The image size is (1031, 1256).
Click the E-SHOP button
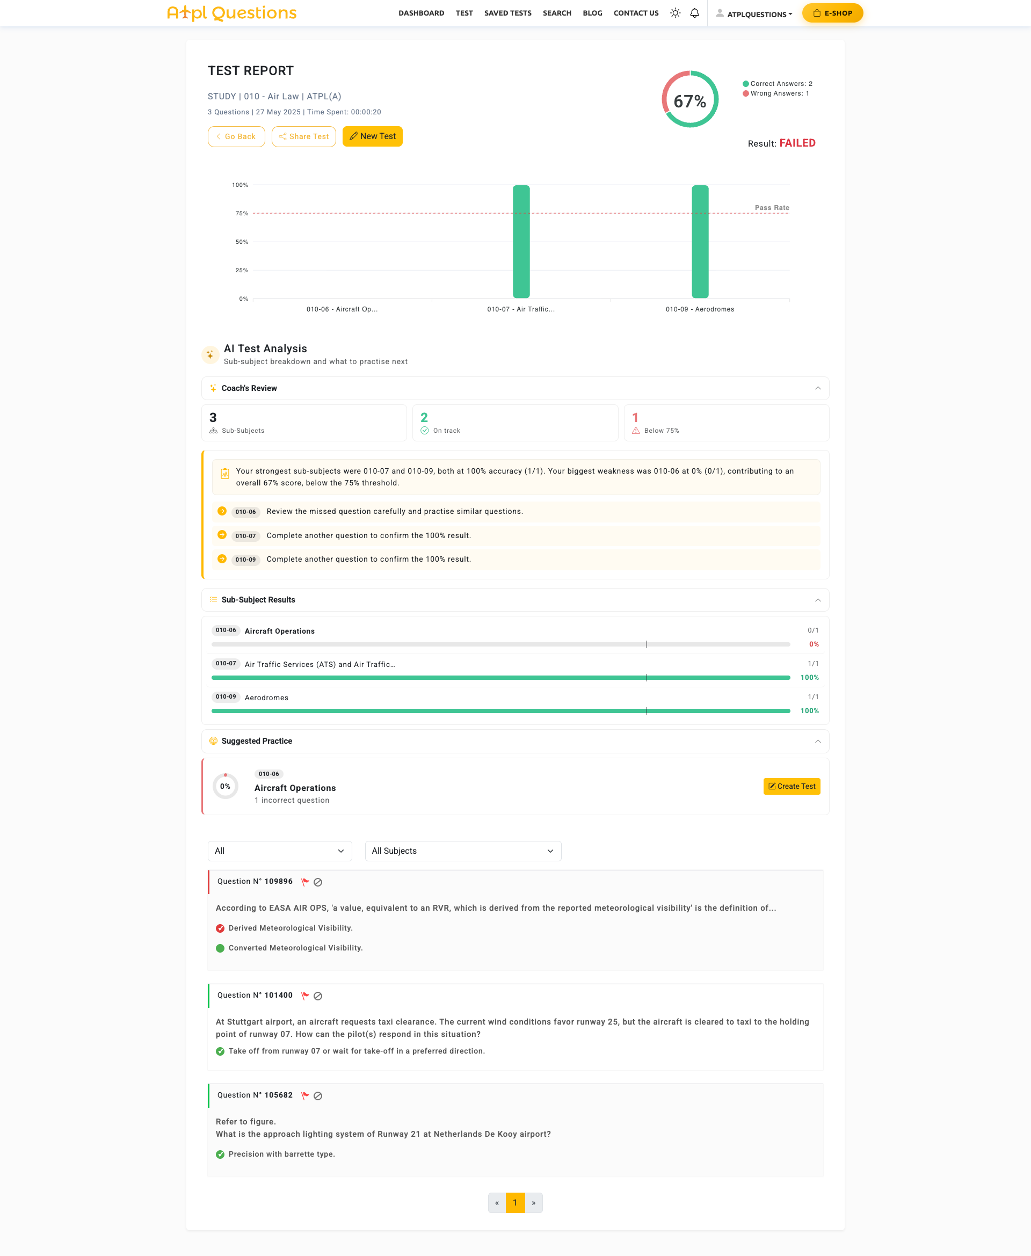tap(833, 13)
